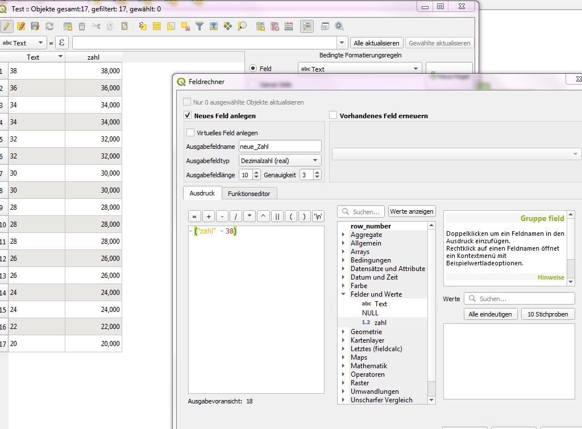The width and height of the screenshot is (582, 429).
Task: Click the 'Alle eindeutigen' button
Action: pos(490,314)
